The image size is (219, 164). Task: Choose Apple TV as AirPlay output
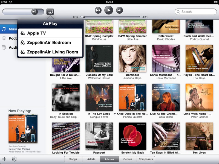pos(50,33)
